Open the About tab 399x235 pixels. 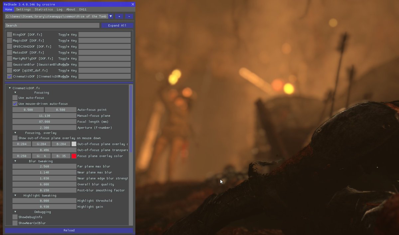70,10
